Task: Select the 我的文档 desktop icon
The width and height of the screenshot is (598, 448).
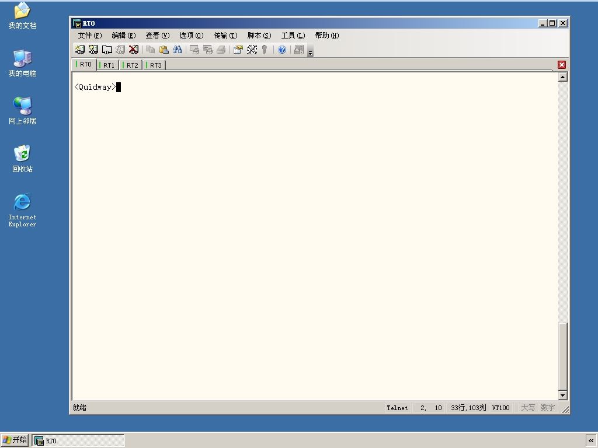Action: click(23, 15)
